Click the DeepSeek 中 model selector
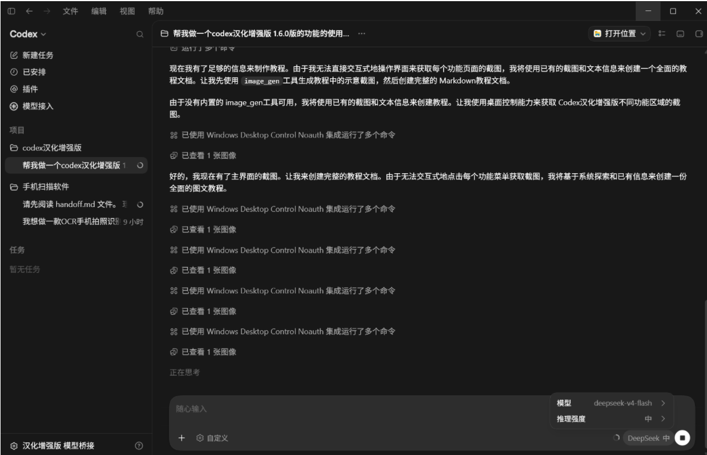This screenshot has width=707, height=455. tap(648, 438)
